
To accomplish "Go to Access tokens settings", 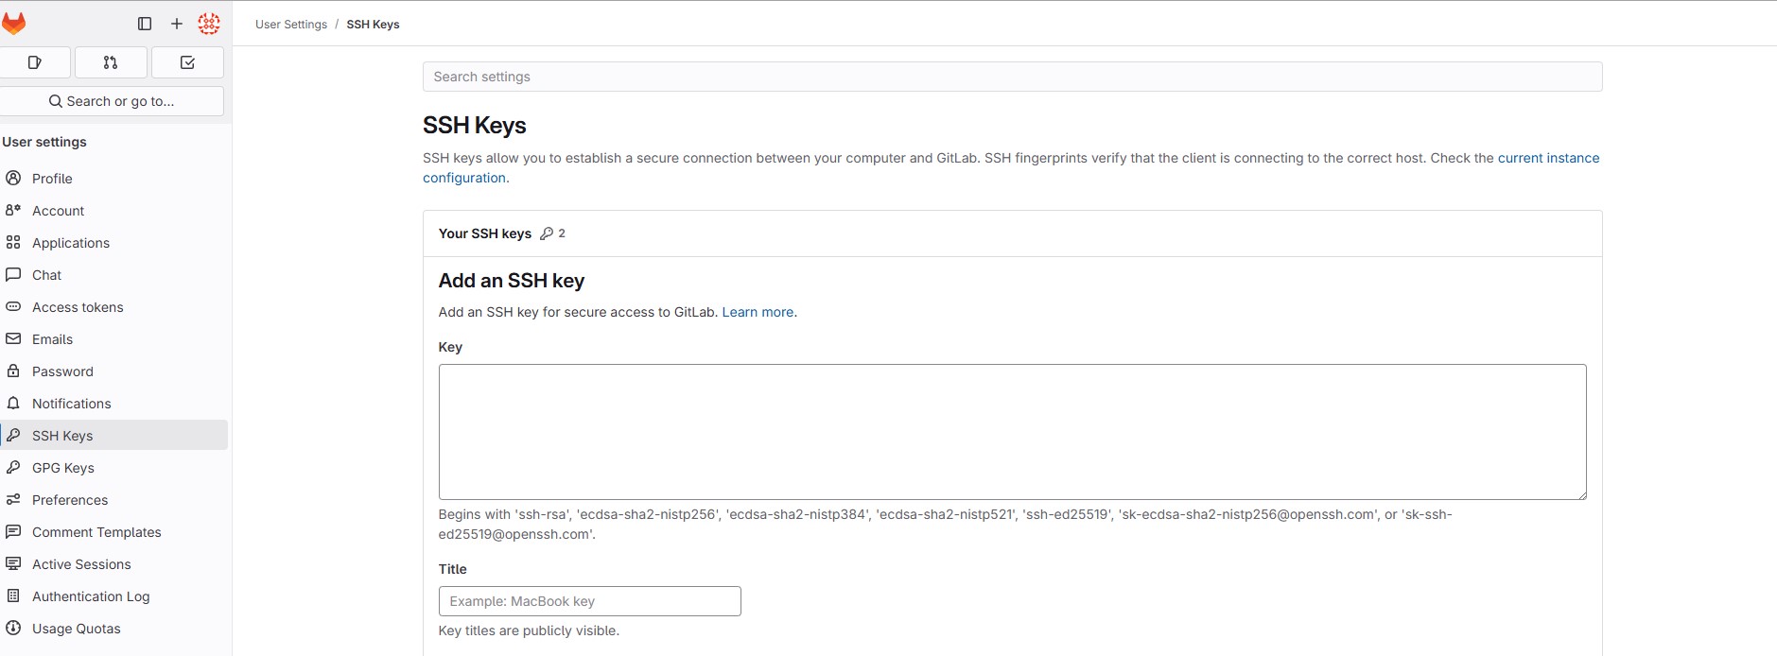I will point(78,307).
